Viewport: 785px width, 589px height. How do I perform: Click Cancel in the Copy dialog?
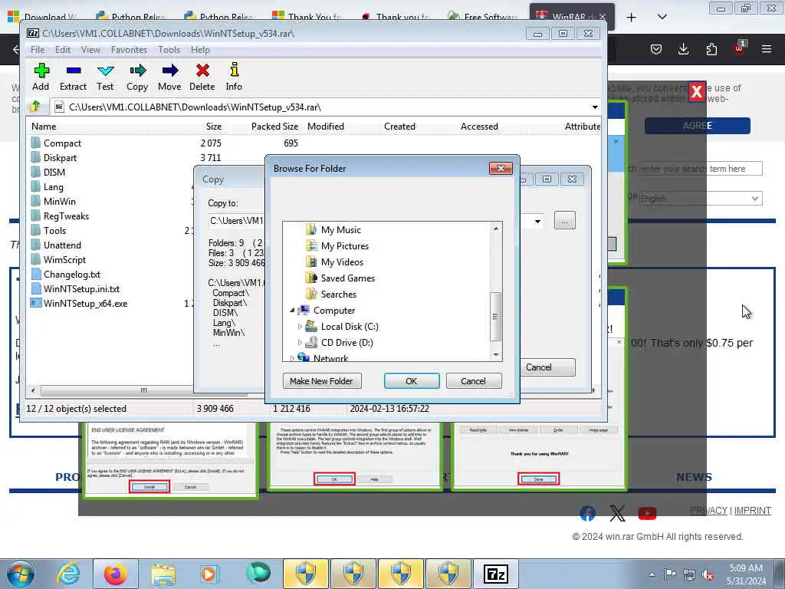tap(547, 367)
